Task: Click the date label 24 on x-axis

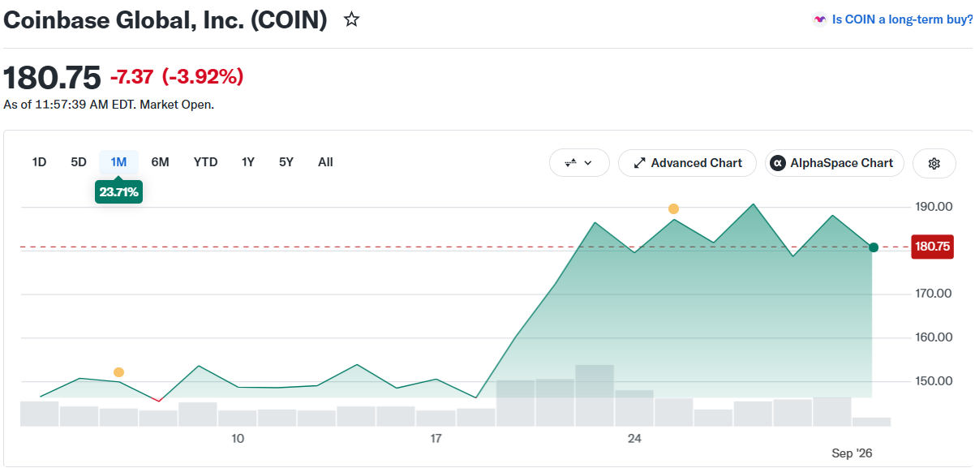Action: (x=634, y=439)
